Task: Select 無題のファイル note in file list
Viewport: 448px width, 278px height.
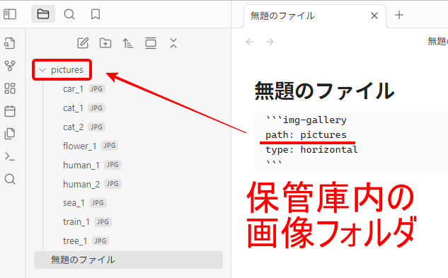Action: click(x=128, y=260)
